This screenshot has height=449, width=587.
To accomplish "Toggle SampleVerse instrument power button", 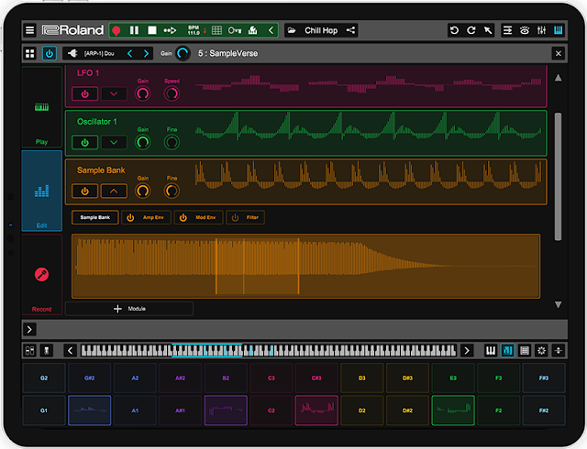I will pyautogui.click(x=50, y=53).
